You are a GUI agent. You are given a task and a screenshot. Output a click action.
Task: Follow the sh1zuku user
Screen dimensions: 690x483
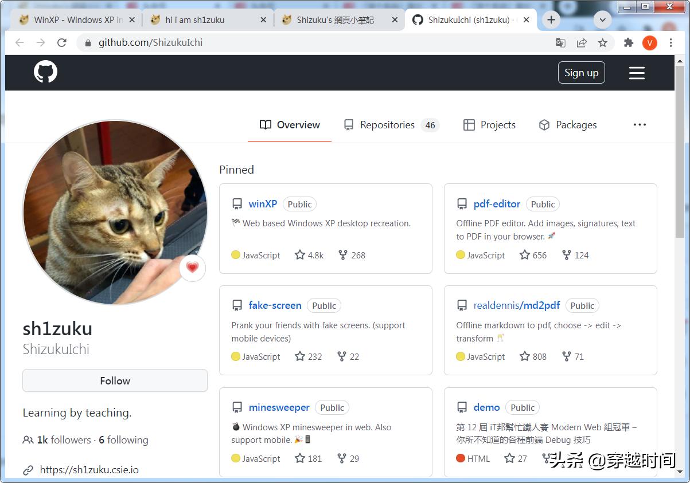[x=115, y=381]
